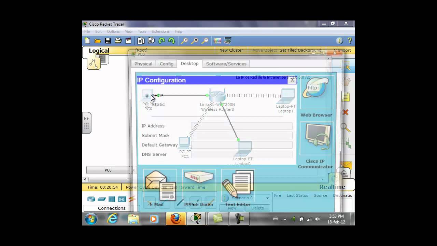The image size is (437, 246).
Task: Reset the workspace zoom
Action: click(195, 41)
